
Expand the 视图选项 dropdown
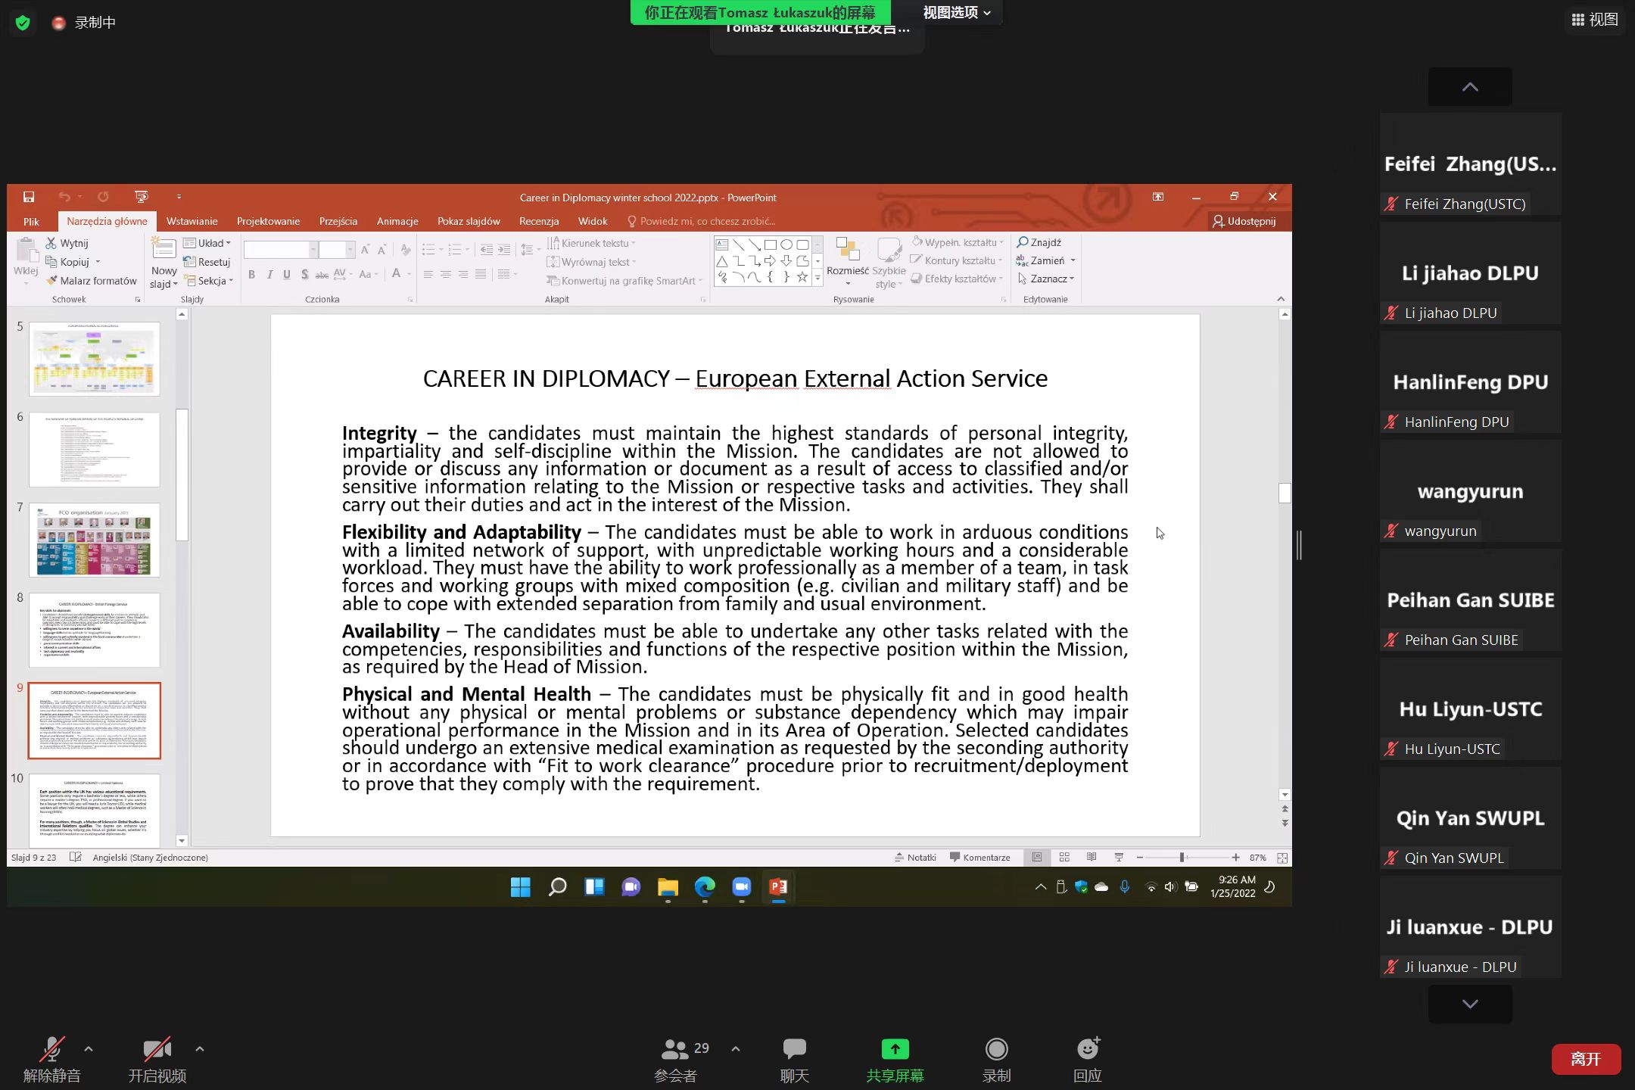956,12
